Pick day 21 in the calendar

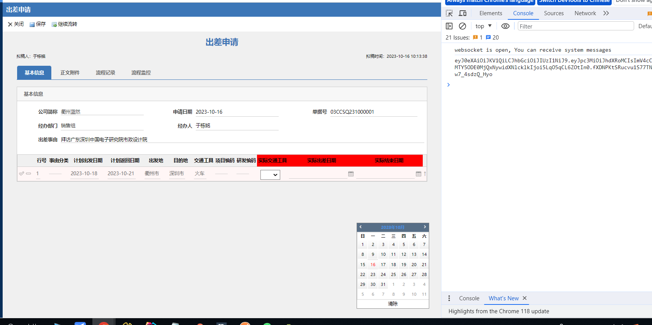click(424, 265)
